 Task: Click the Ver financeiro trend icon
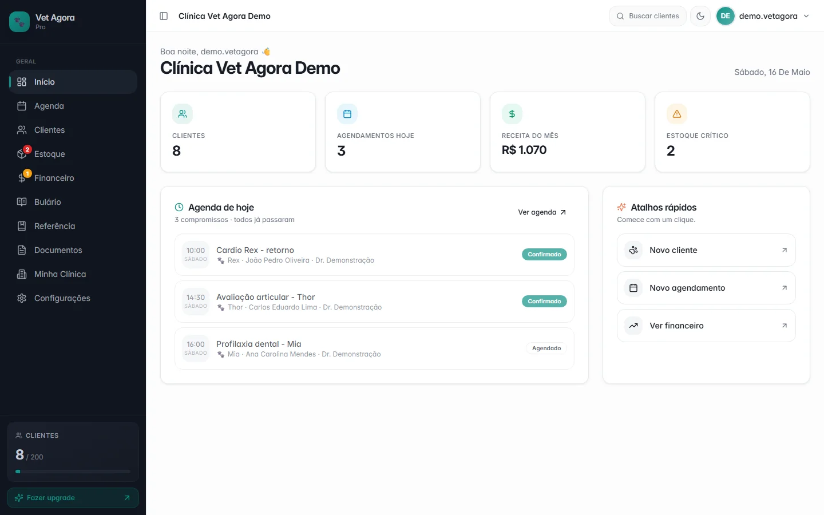tap(633, 326)
